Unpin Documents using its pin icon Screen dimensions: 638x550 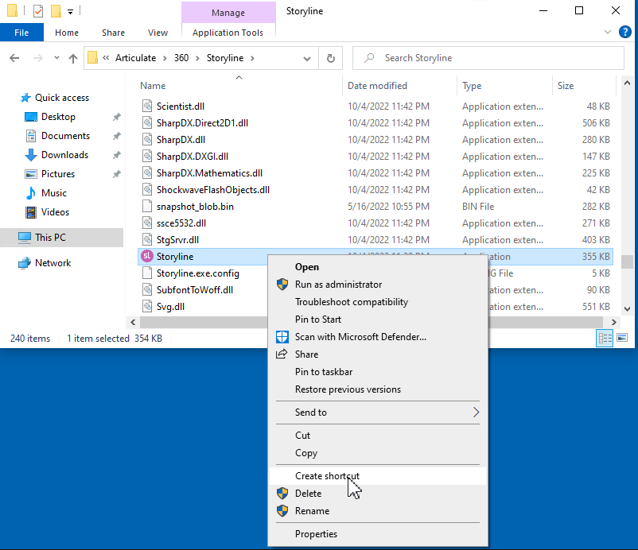coord(116,136)
